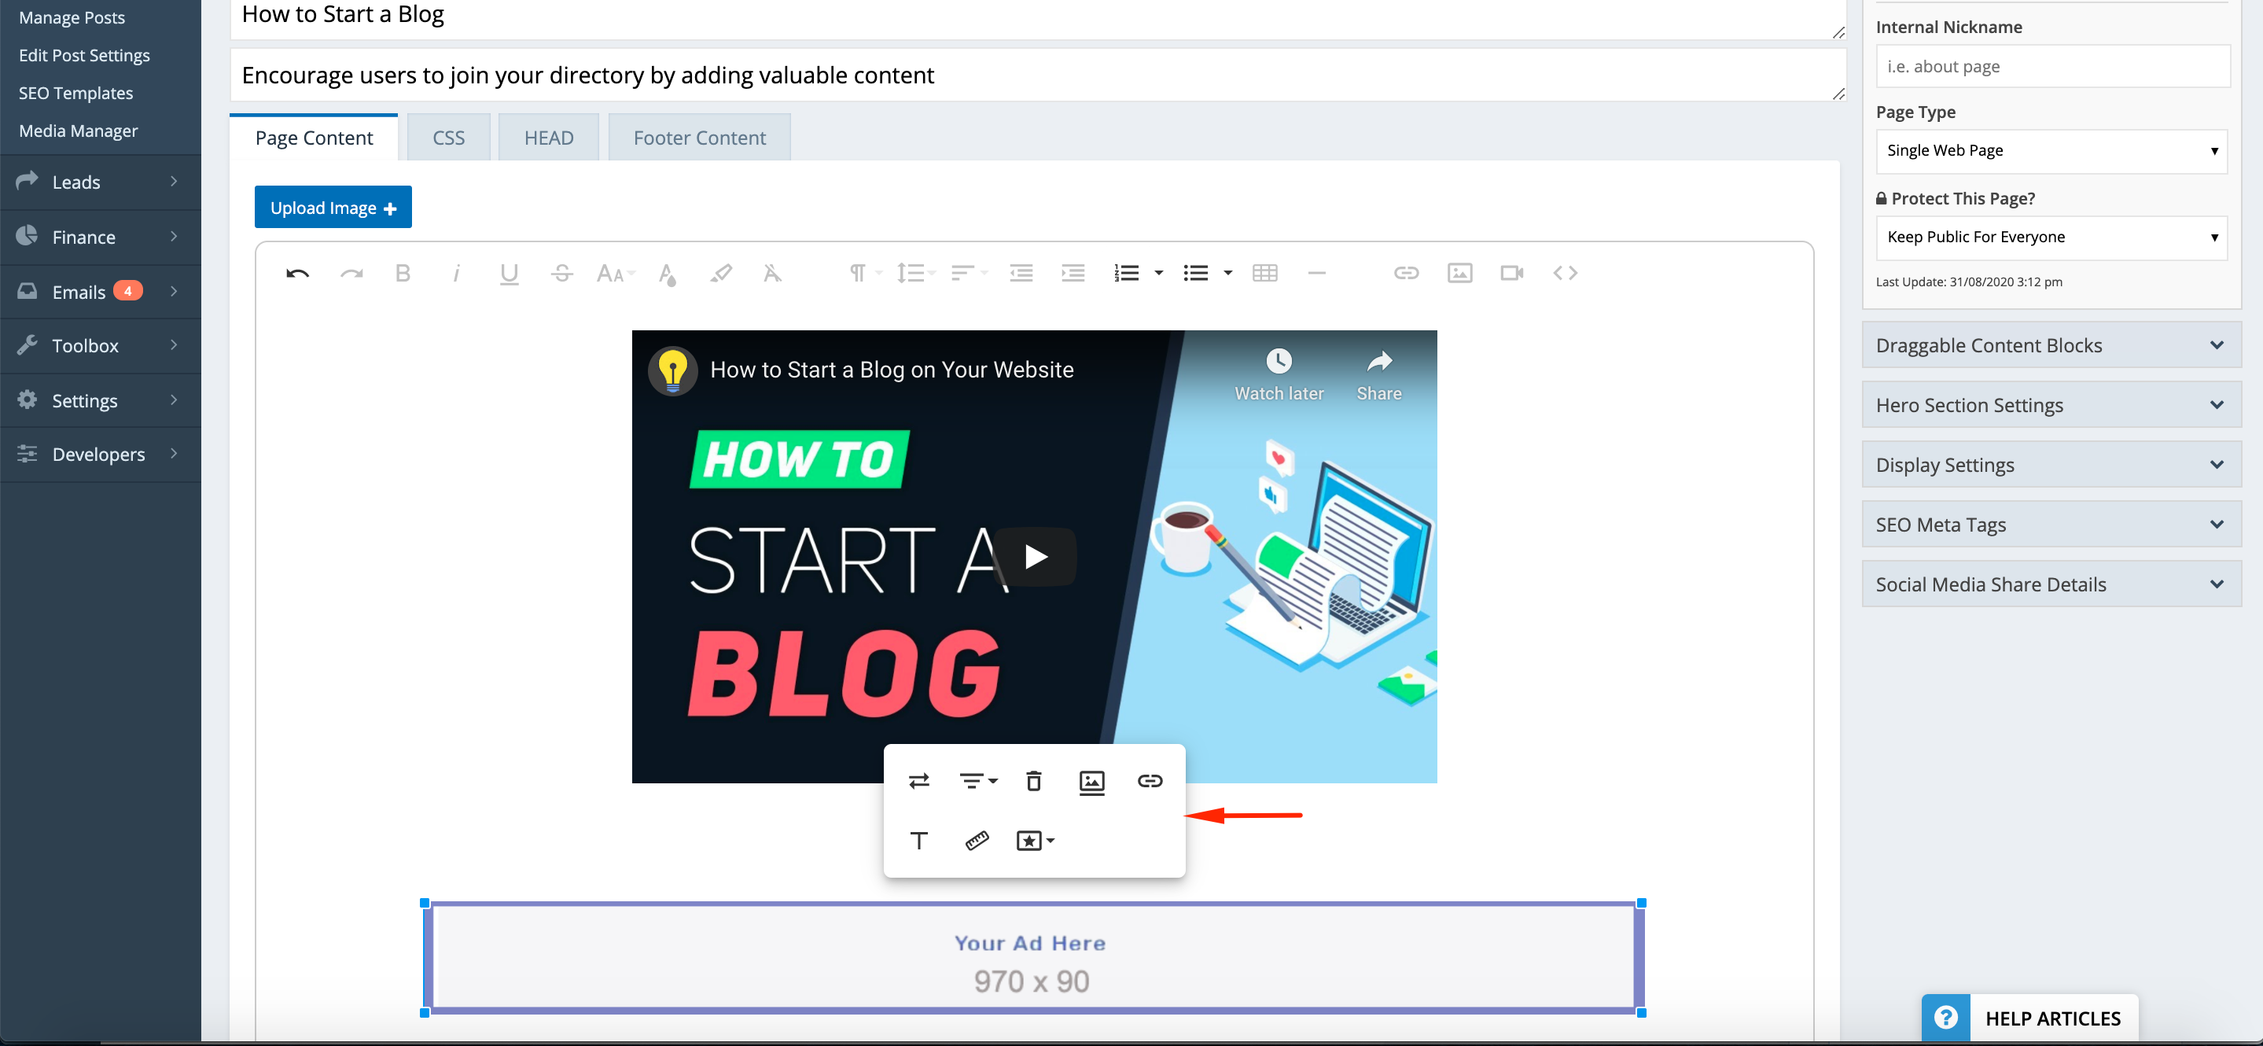This screenshot has width=2263, height=1046.
Task: Expand Draggable Content Blocks panel
Action: point(2051,345)
